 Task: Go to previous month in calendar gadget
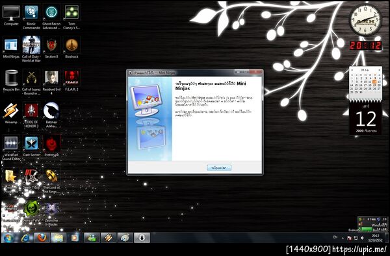point(352,70)
